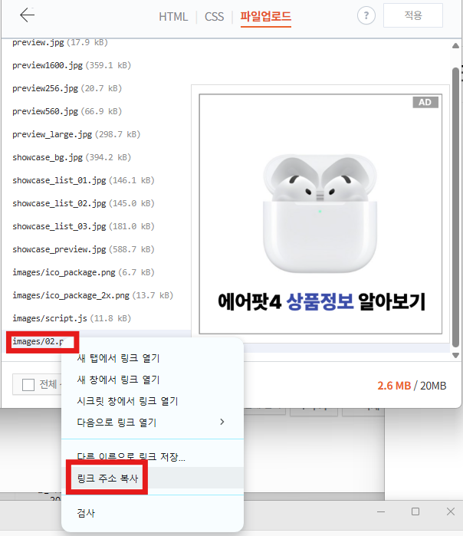Click the 2.6 MB storage usage text
The height and width of the screenshot is (536, 463).
pyautogui.click(x=394, y=386)
